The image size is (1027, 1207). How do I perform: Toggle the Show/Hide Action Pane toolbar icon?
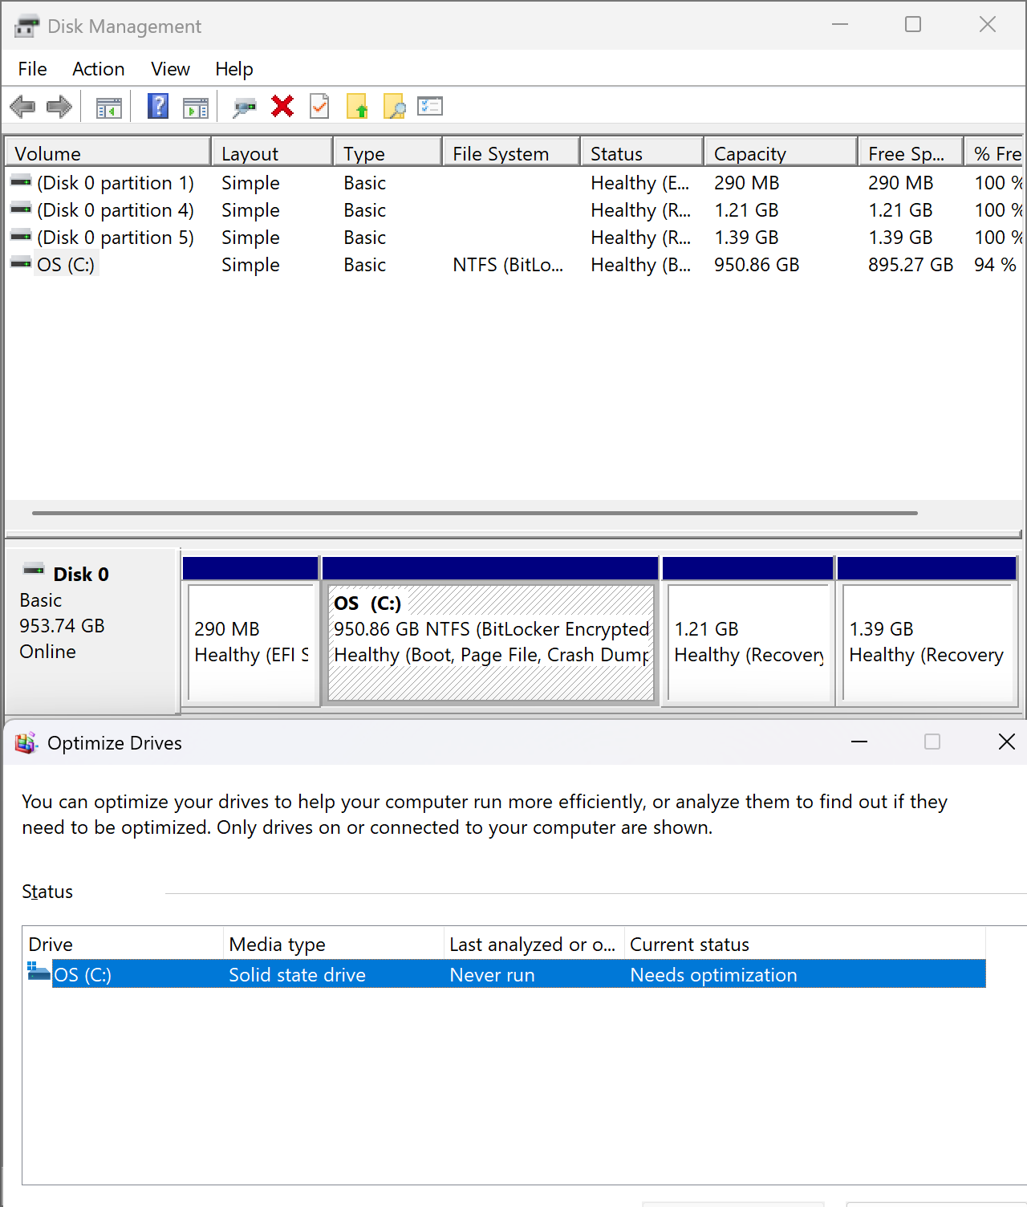pyautogui.click(x=196, y=107)
